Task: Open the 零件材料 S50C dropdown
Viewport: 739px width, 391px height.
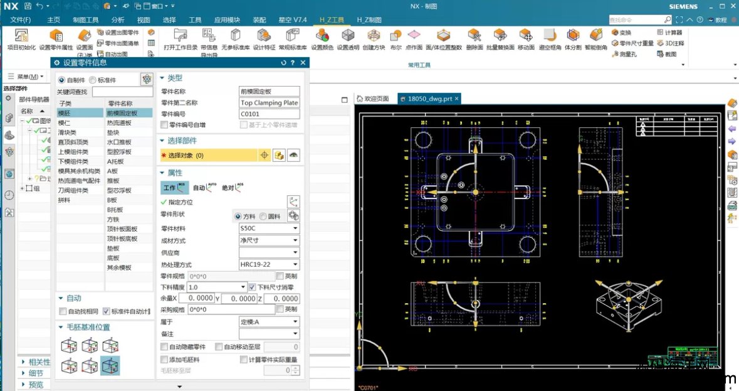Action: [269, 228]
